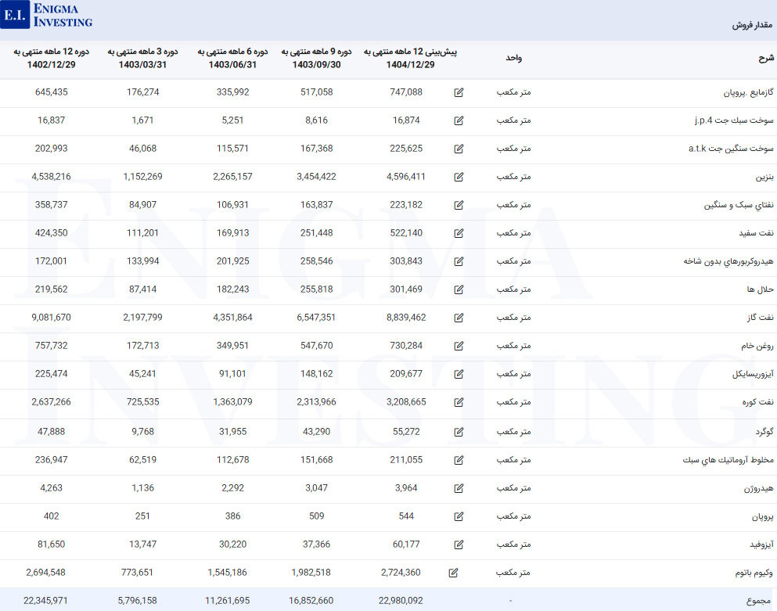This screenshot has height=611, width=777.
Task: Click the متر مکعب unit in روغن خام row
Action: click(513, 345)
